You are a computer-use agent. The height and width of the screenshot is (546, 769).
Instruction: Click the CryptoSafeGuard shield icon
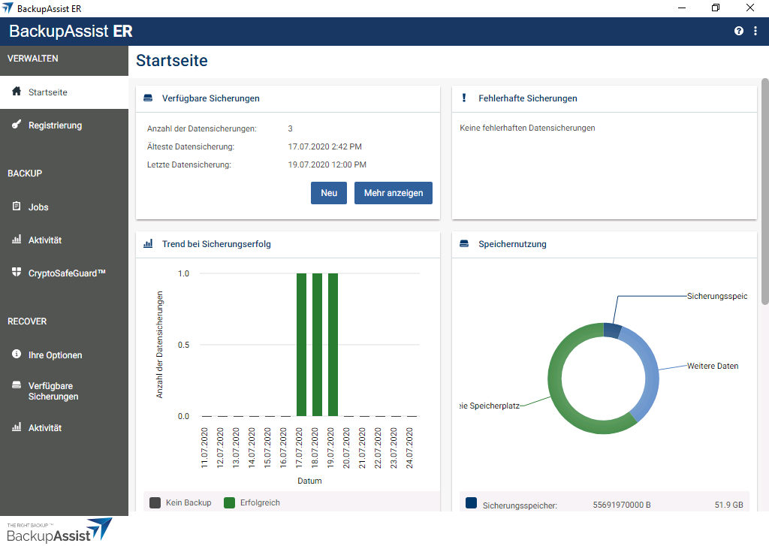[17, 273]
